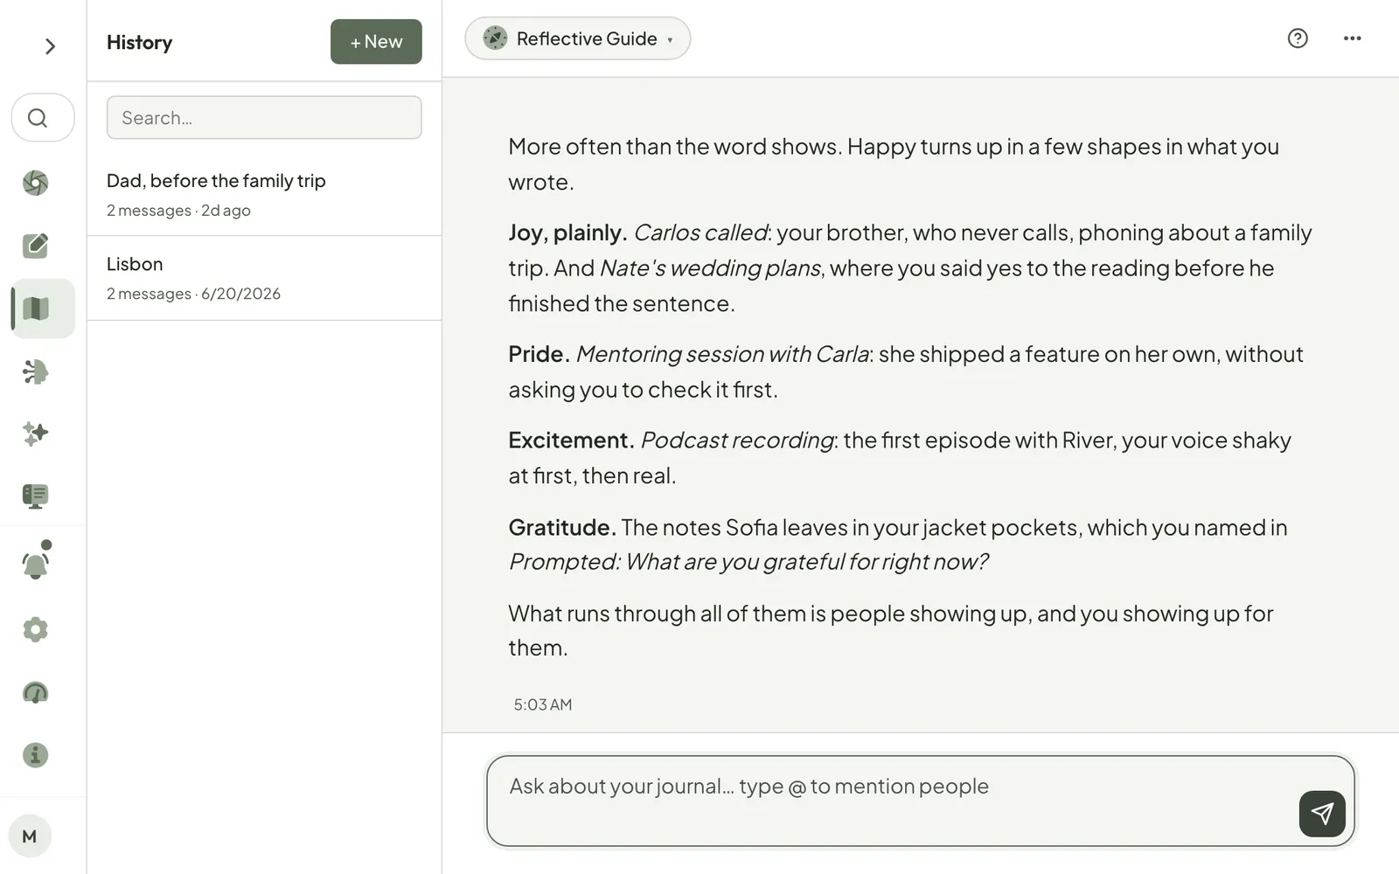This screenshot has height=874, width=1399.
Task: Click the History heading
Action: pos(139,43)
